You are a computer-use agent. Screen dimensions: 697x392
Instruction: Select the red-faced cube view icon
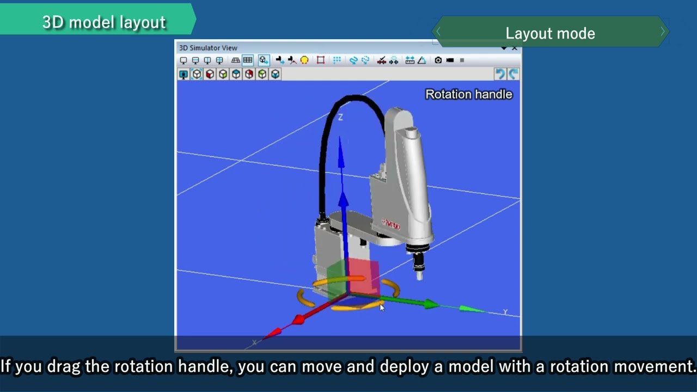(210, 74)
